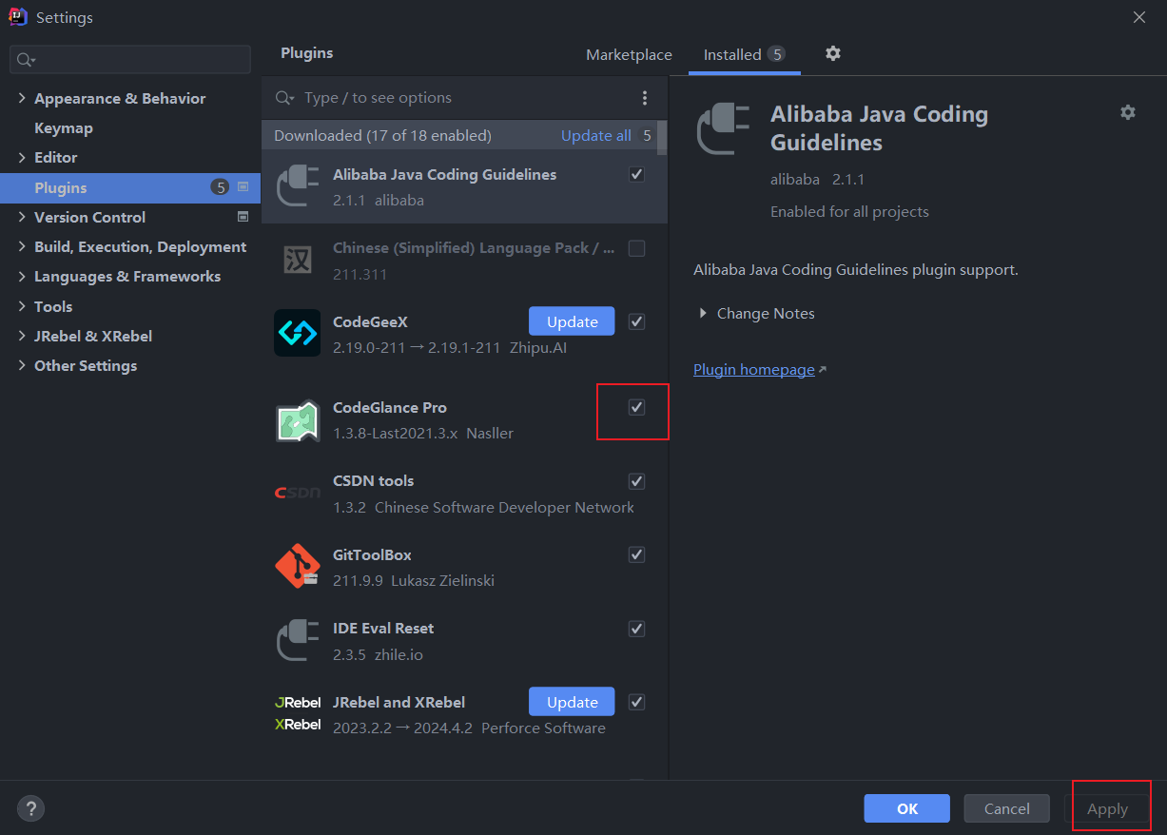Click the project-level icon next to Version Control
Viewport: 1167px width, 835px height.
(243, 217)
